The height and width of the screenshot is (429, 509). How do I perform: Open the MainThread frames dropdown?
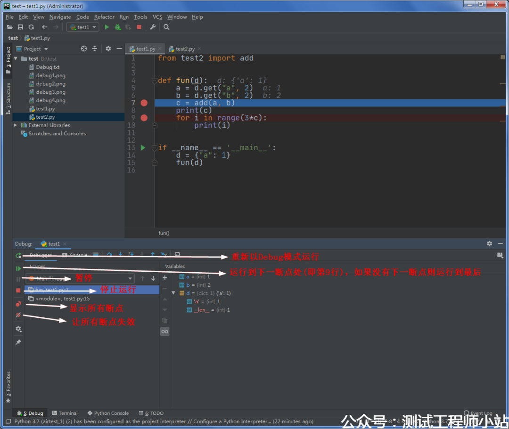[x=81, y=278]
